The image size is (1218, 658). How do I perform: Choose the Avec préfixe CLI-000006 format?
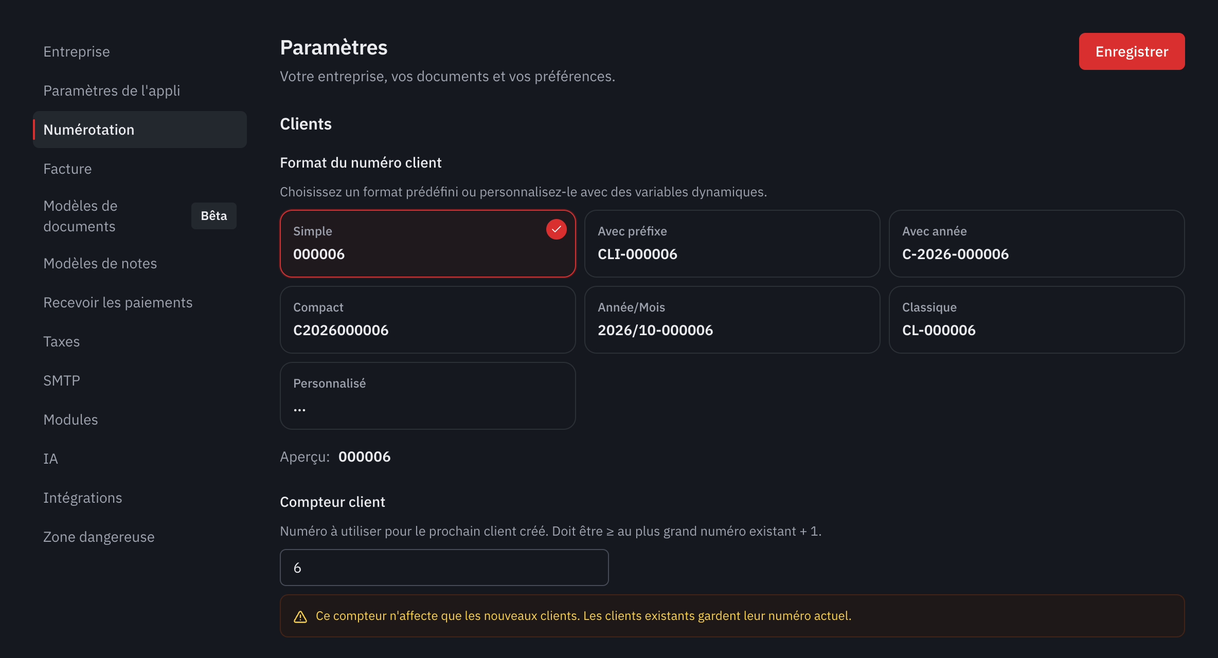[x=732, y=243]
